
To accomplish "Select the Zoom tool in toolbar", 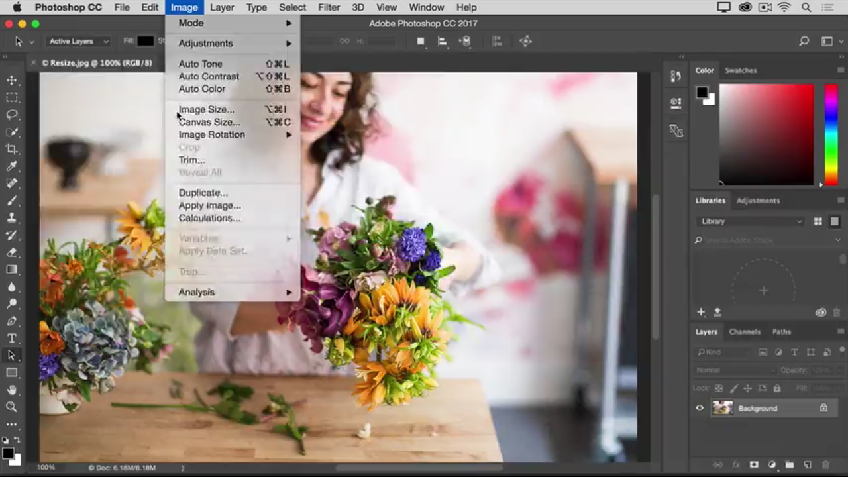I will (12, 407).
